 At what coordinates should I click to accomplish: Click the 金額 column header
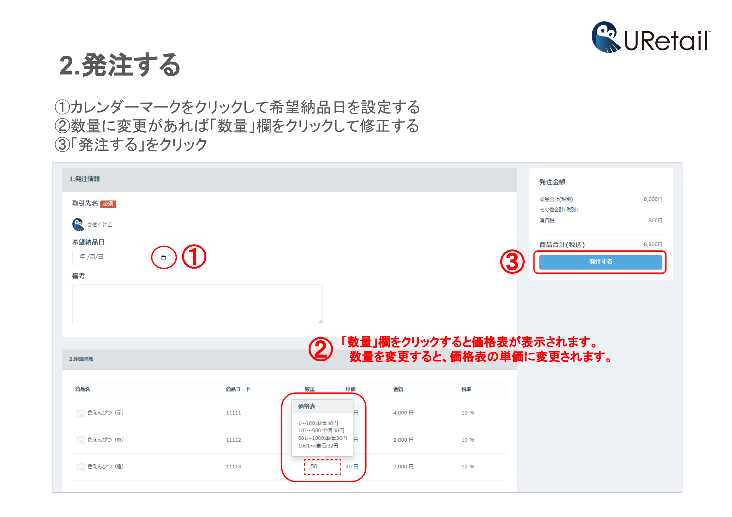click(x=398, y=389)
